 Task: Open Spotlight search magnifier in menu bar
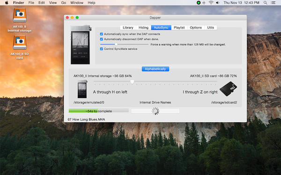coord(265,3)
